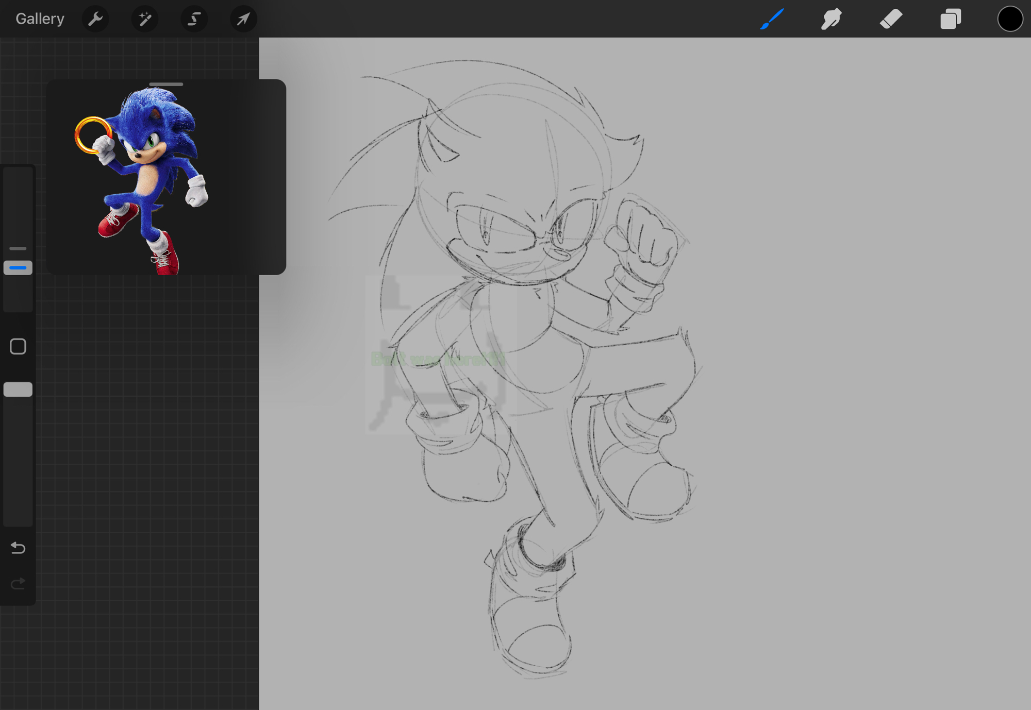Click the reference window drag handle bar
Viewport: 1031px width, 710px height.
(x=166, y=84)
